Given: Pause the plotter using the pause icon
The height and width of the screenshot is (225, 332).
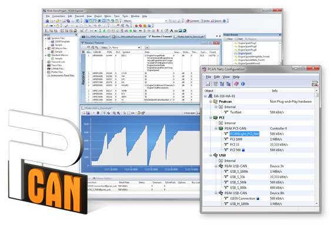Looking at the screenshot, I should tap(98, 113).
